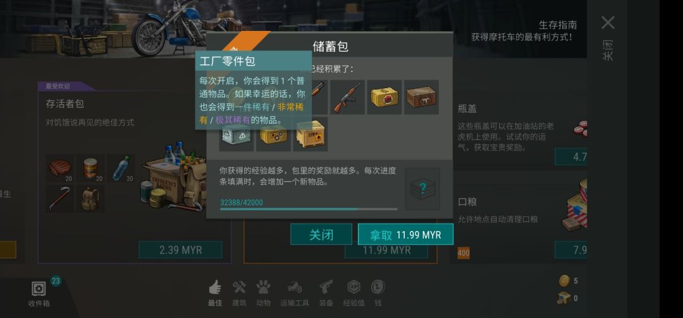Select the gray metal case with warning triangle
Screen dimensions: 683x318
[236, 134]
